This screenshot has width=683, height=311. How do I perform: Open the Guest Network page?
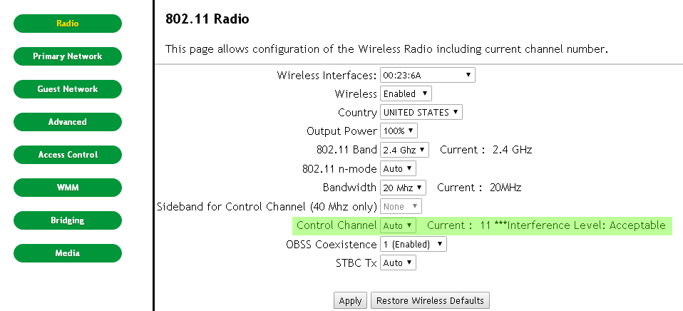point(68,89)
